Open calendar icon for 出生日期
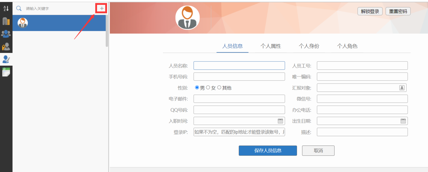The height and width of the screenshot is (172, 428). pyautogui.click(x=403, y=121)
